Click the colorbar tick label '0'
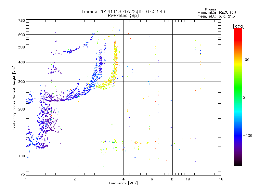Screen dimensions: 260x195 [x=244, y=98]
